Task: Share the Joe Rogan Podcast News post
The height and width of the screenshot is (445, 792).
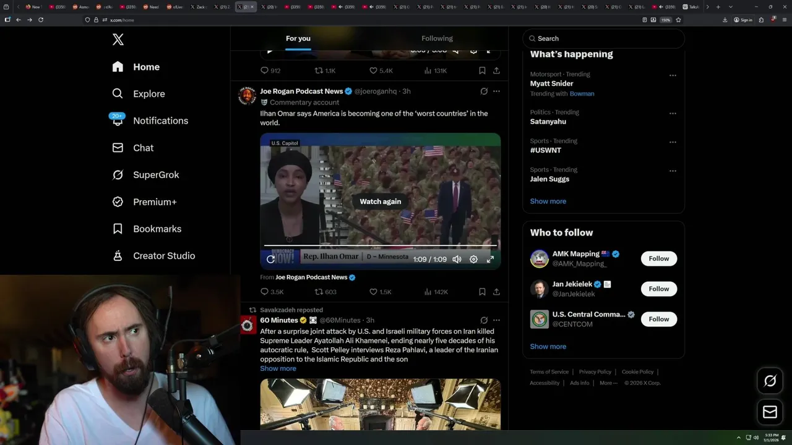Action: pyautogui.click(x=496, y=292)
